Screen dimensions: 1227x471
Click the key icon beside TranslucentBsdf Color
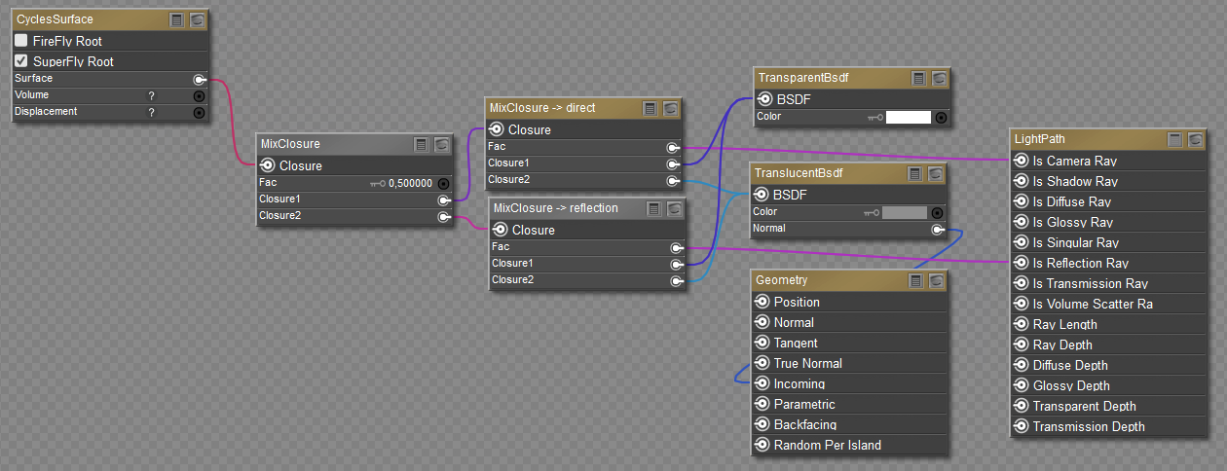[x=872, y=212]
